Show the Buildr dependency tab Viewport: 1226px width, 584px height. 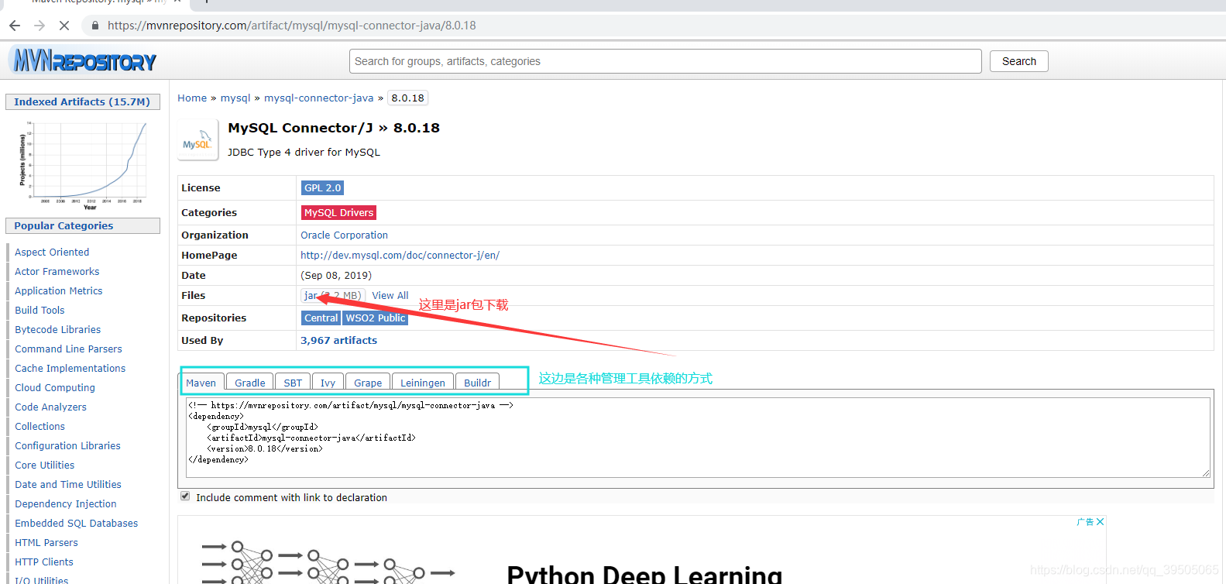coord(478,383)
